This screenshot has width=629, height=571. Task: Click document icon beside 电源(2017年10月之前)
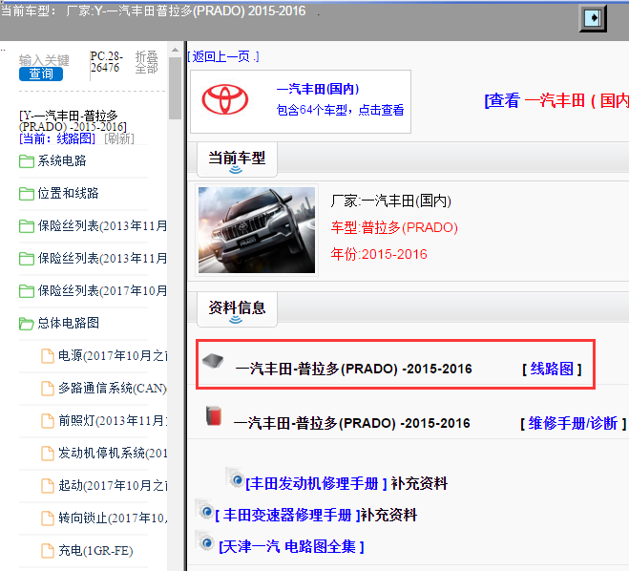point(48,356)
